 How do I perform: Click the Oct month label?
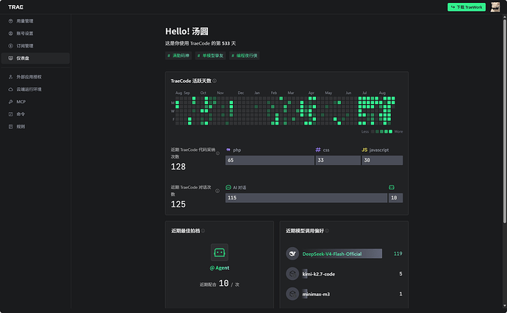click(x=203, y=92)
